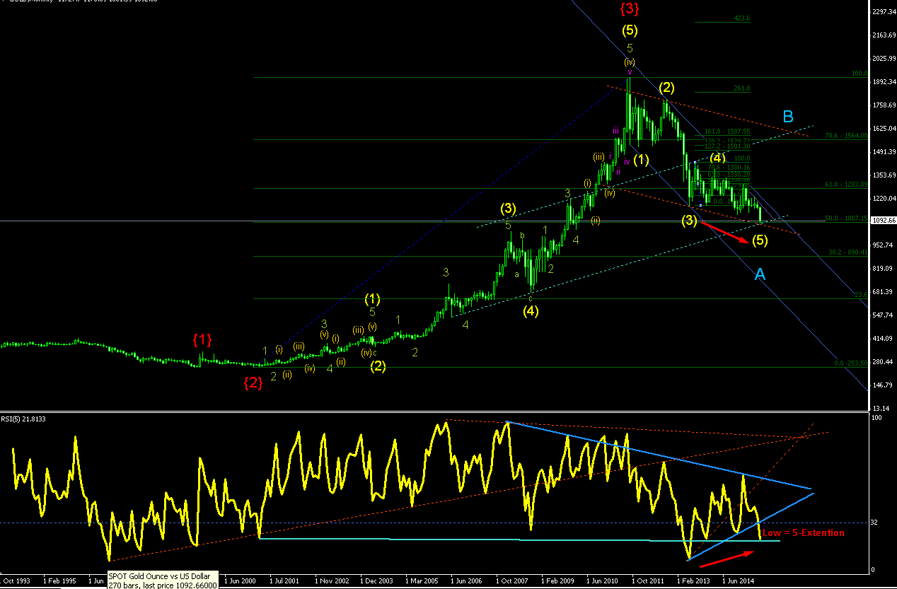Click the red {3} wave label
Image resolution: width=897 pixels, height=589 pixels.
pyautogui.click(x=630, y=8)
